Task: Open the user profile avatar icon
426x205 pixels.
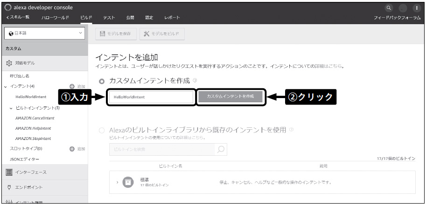Action: 403,8
